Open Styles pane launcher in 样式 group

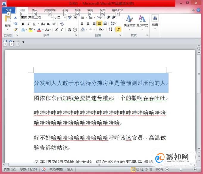click(x=147, y=35)
